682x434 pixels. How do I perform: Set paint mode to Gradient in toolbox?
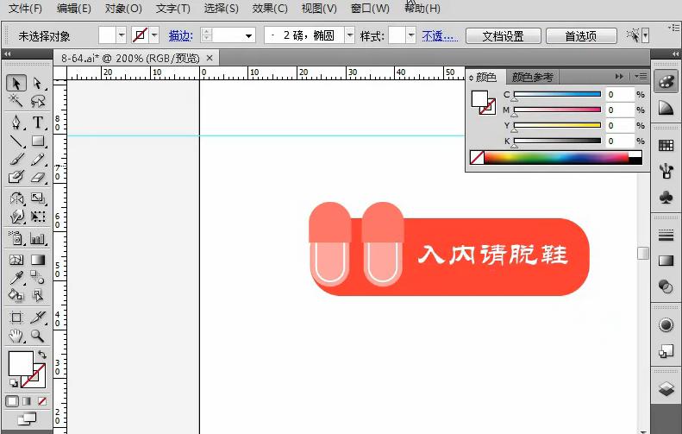coord(27,401)
